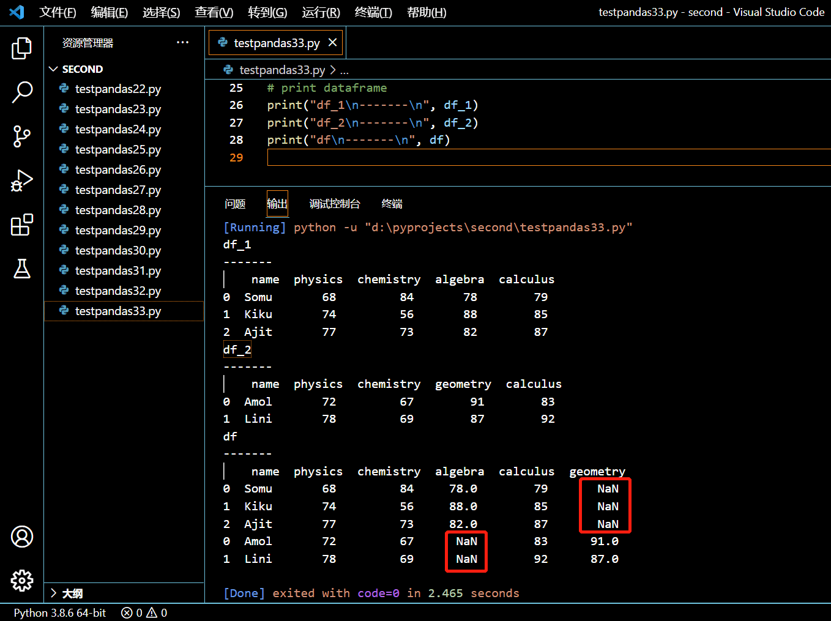Image resolution: width=831 pixels, height=621 pixels.
Task: Open the Search view icon
Action: (21, 92)
